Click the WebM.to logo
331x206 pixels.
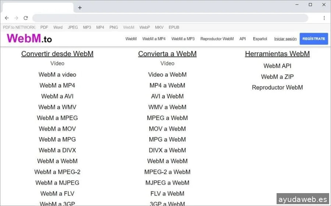(x=29, y=39)
